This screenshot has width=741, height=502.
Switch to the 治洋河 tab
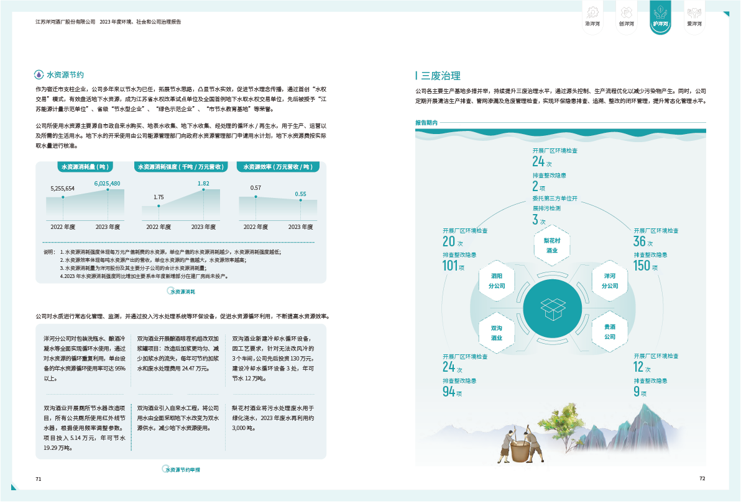[592, 24]
